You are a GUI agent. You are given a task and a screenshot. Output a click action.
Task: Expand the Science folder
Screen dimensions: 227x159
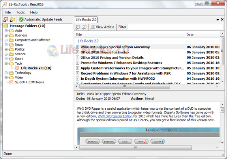point(6,54)
